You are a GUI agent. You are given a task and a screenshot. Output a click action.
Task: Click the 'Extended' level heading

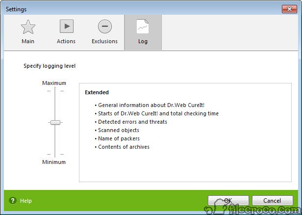[97, 92]
